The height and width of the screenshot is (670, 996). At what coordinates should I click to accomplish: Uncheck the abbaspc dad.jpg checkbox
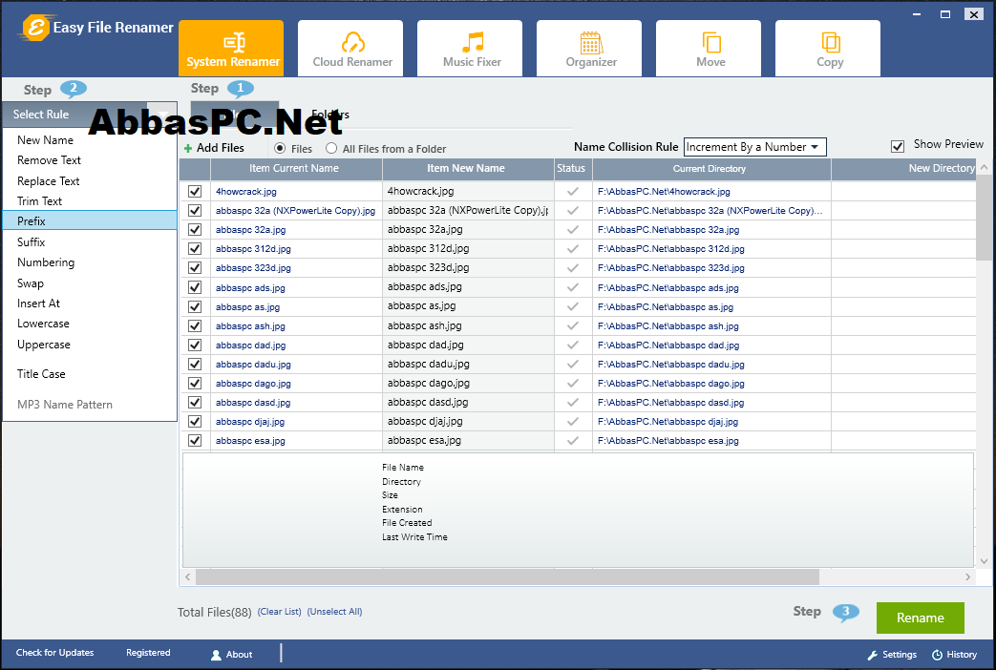pos(195,345)
